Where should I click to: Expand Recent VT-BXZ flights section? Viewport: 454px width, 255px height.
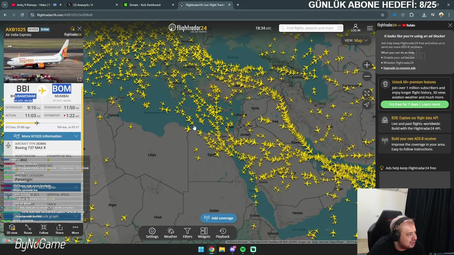(43, 187)
